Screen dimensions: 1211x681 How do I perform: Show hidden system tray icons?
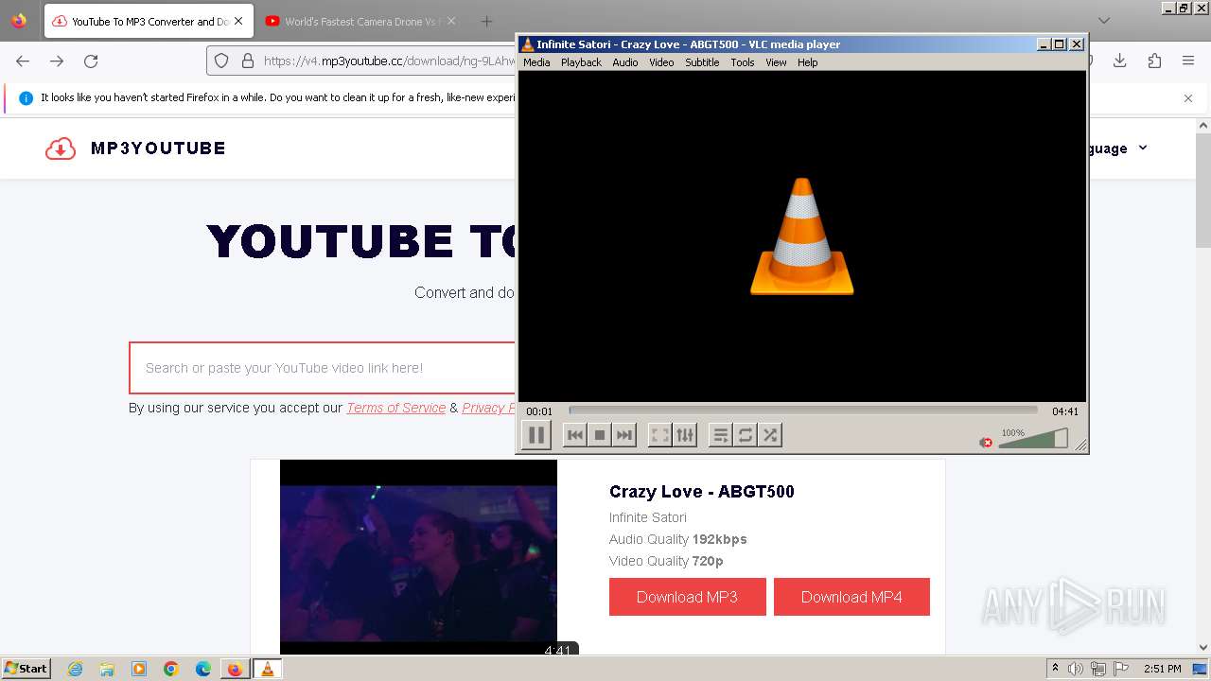pyautogui.click(x=1055, y=669)
